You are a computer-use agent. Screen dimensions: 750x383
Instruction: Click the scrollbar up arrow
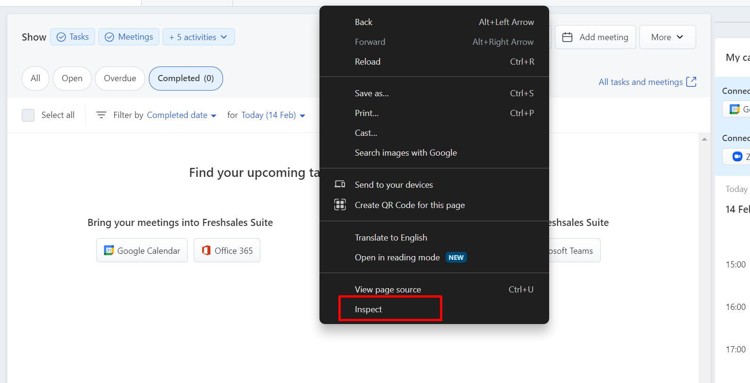pos(704,139)
